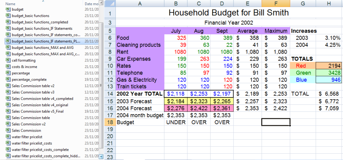Image resolution: width=343 pixels, height=160 pixels.
Task: Select the highlighted row 18 header
Action: tap(110, 122)
